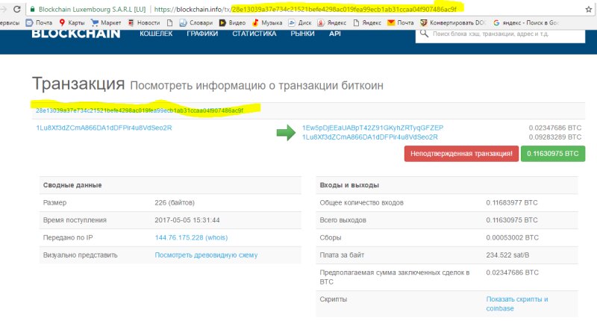The image size is (597, 321).
Task: Open the Графики menu item
Action: [202, 34]
